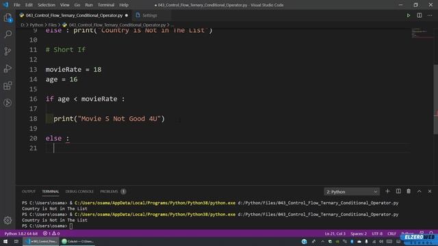
Task: Click the code minimap
Action: point(422,33)
